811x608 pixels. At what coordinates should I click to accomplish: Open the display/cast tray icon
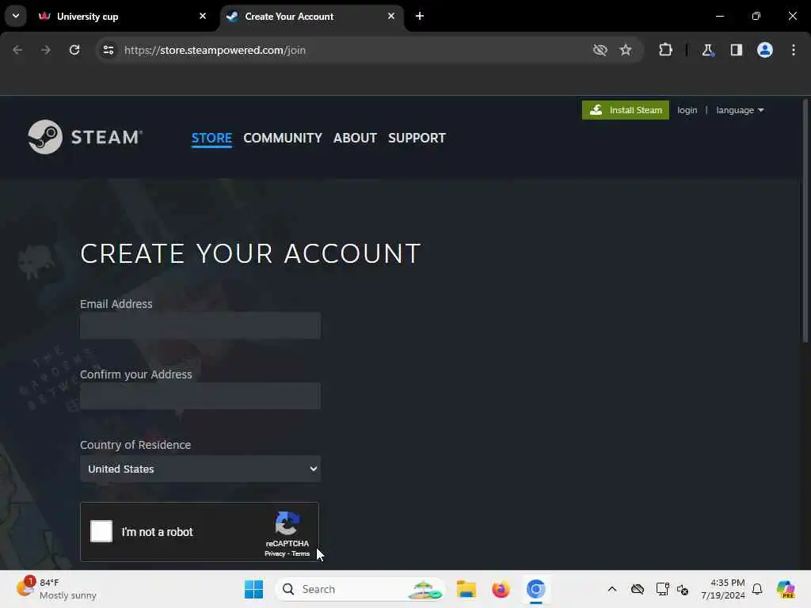click(662, 589)
